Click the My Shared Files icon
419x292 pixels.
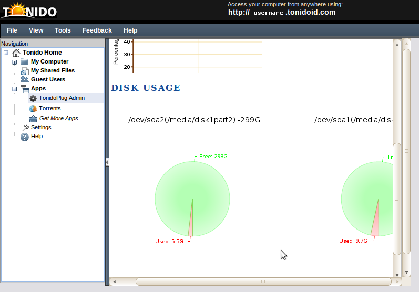tap(24, 71)
